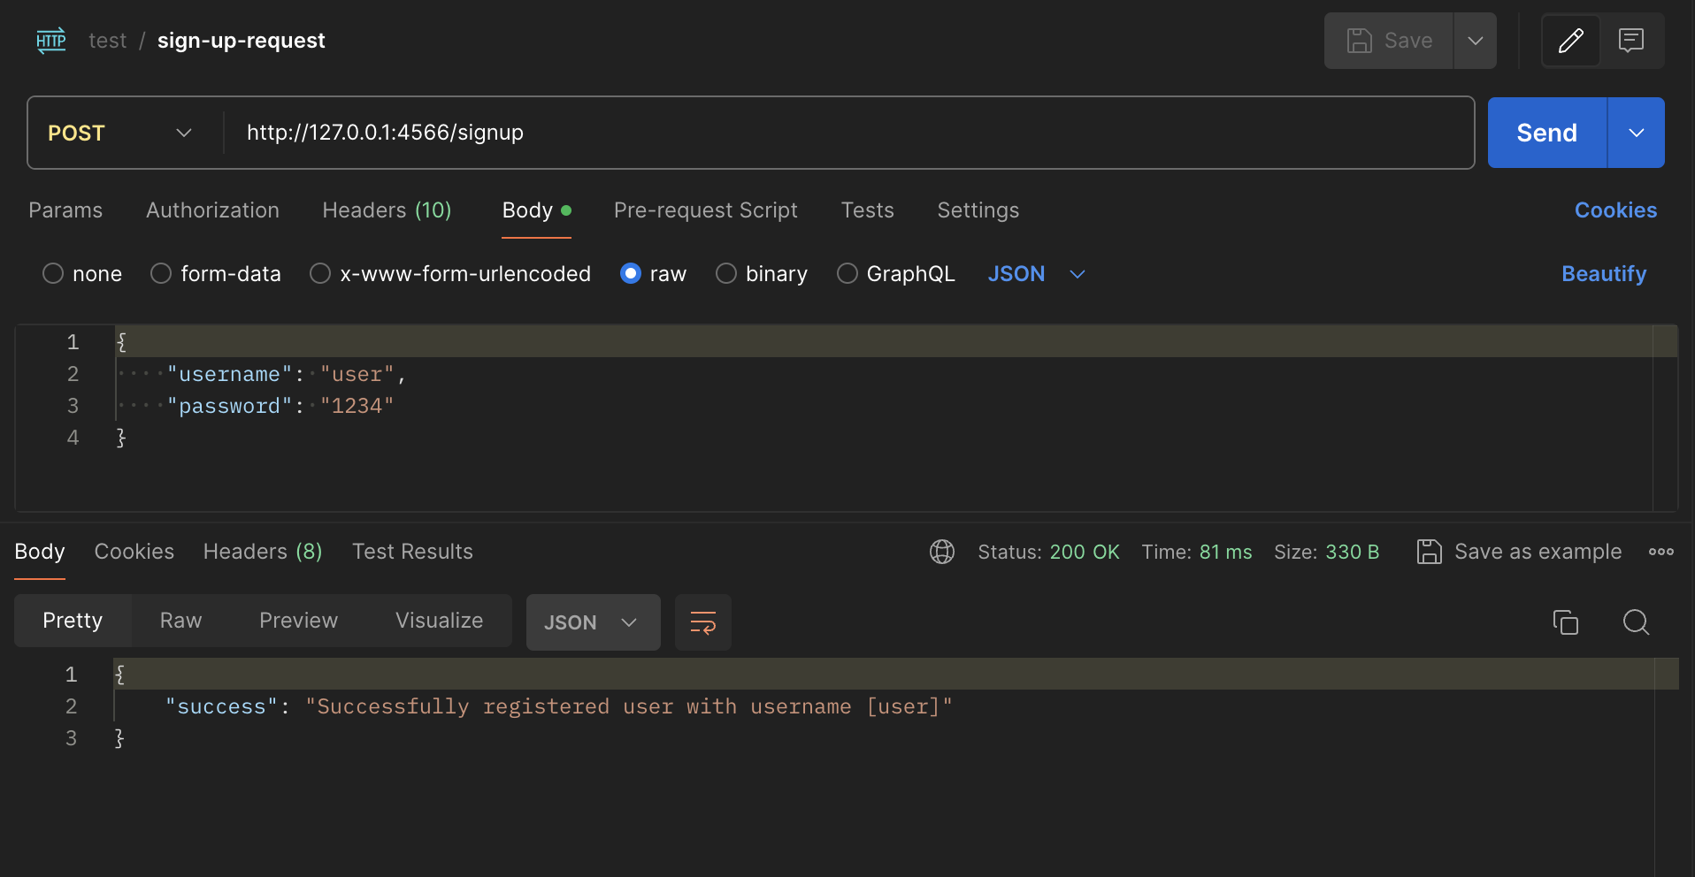Open the three-dot more options menu
This screenshot has width=1695, height=877.
point(1660,552)
